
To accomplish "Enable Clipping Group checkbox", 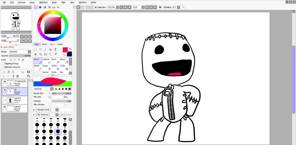I will [3, 64].
